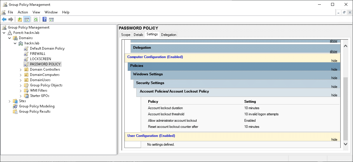
Task: Expand the Starter GPOs node arrow
Action: (21, 96)
